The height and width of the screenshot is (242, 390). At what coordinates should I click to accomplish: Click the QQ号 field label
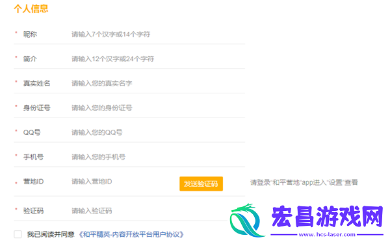pyautogui.click(x=32, y=132)
